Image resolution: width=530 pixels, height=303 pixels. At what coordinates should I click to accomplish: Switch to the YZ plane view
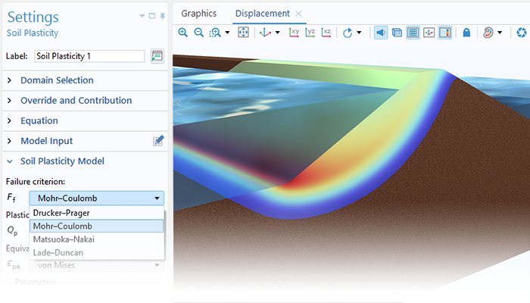[x=310, y=33]
